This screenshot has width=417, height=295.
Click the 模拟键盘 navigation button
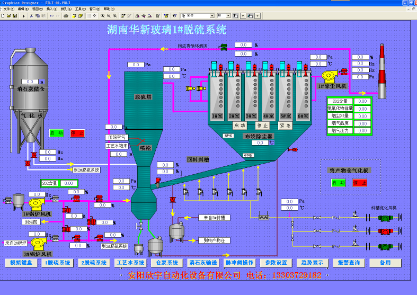(21, 263)
